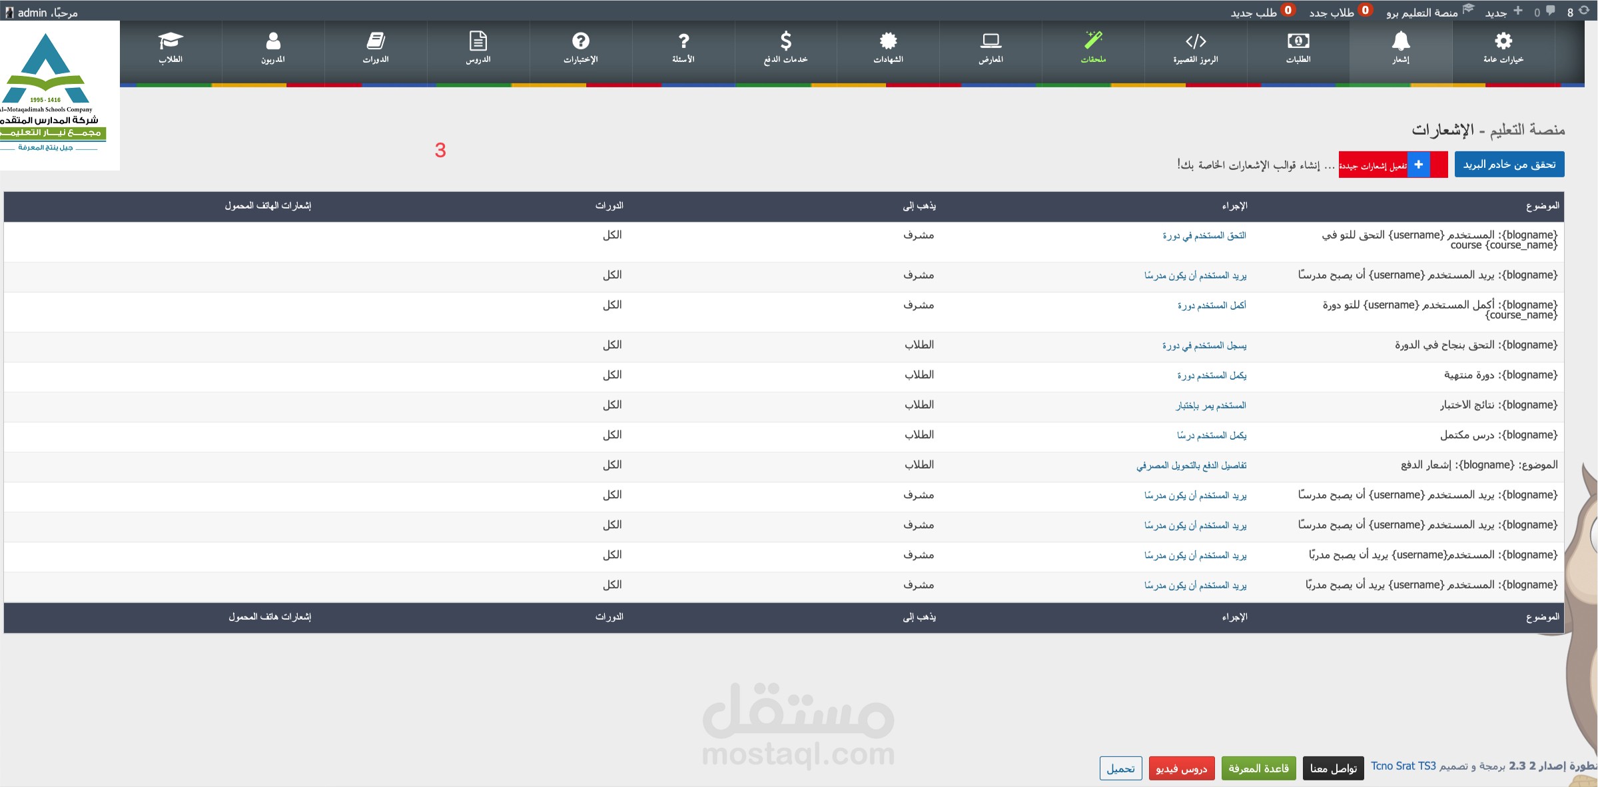Click the notification bell icon
This screenshot has width=1598, height=787.
1400,41
